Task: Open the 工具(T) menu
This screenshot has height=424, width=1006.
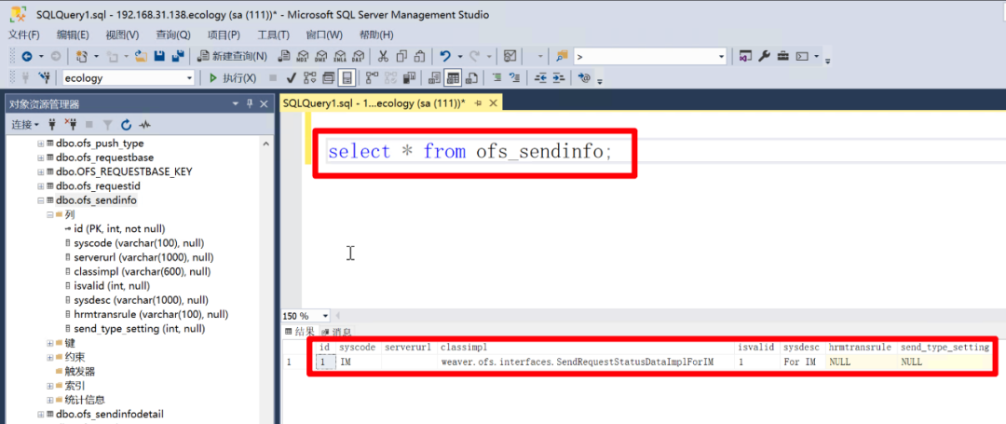Action: (273, 34)
